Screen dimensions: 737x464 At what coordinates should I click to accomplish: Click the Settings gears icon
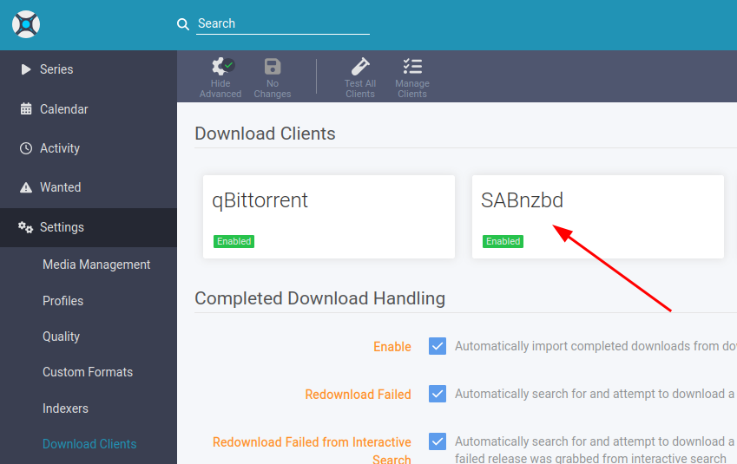click(x=25, y=227)
